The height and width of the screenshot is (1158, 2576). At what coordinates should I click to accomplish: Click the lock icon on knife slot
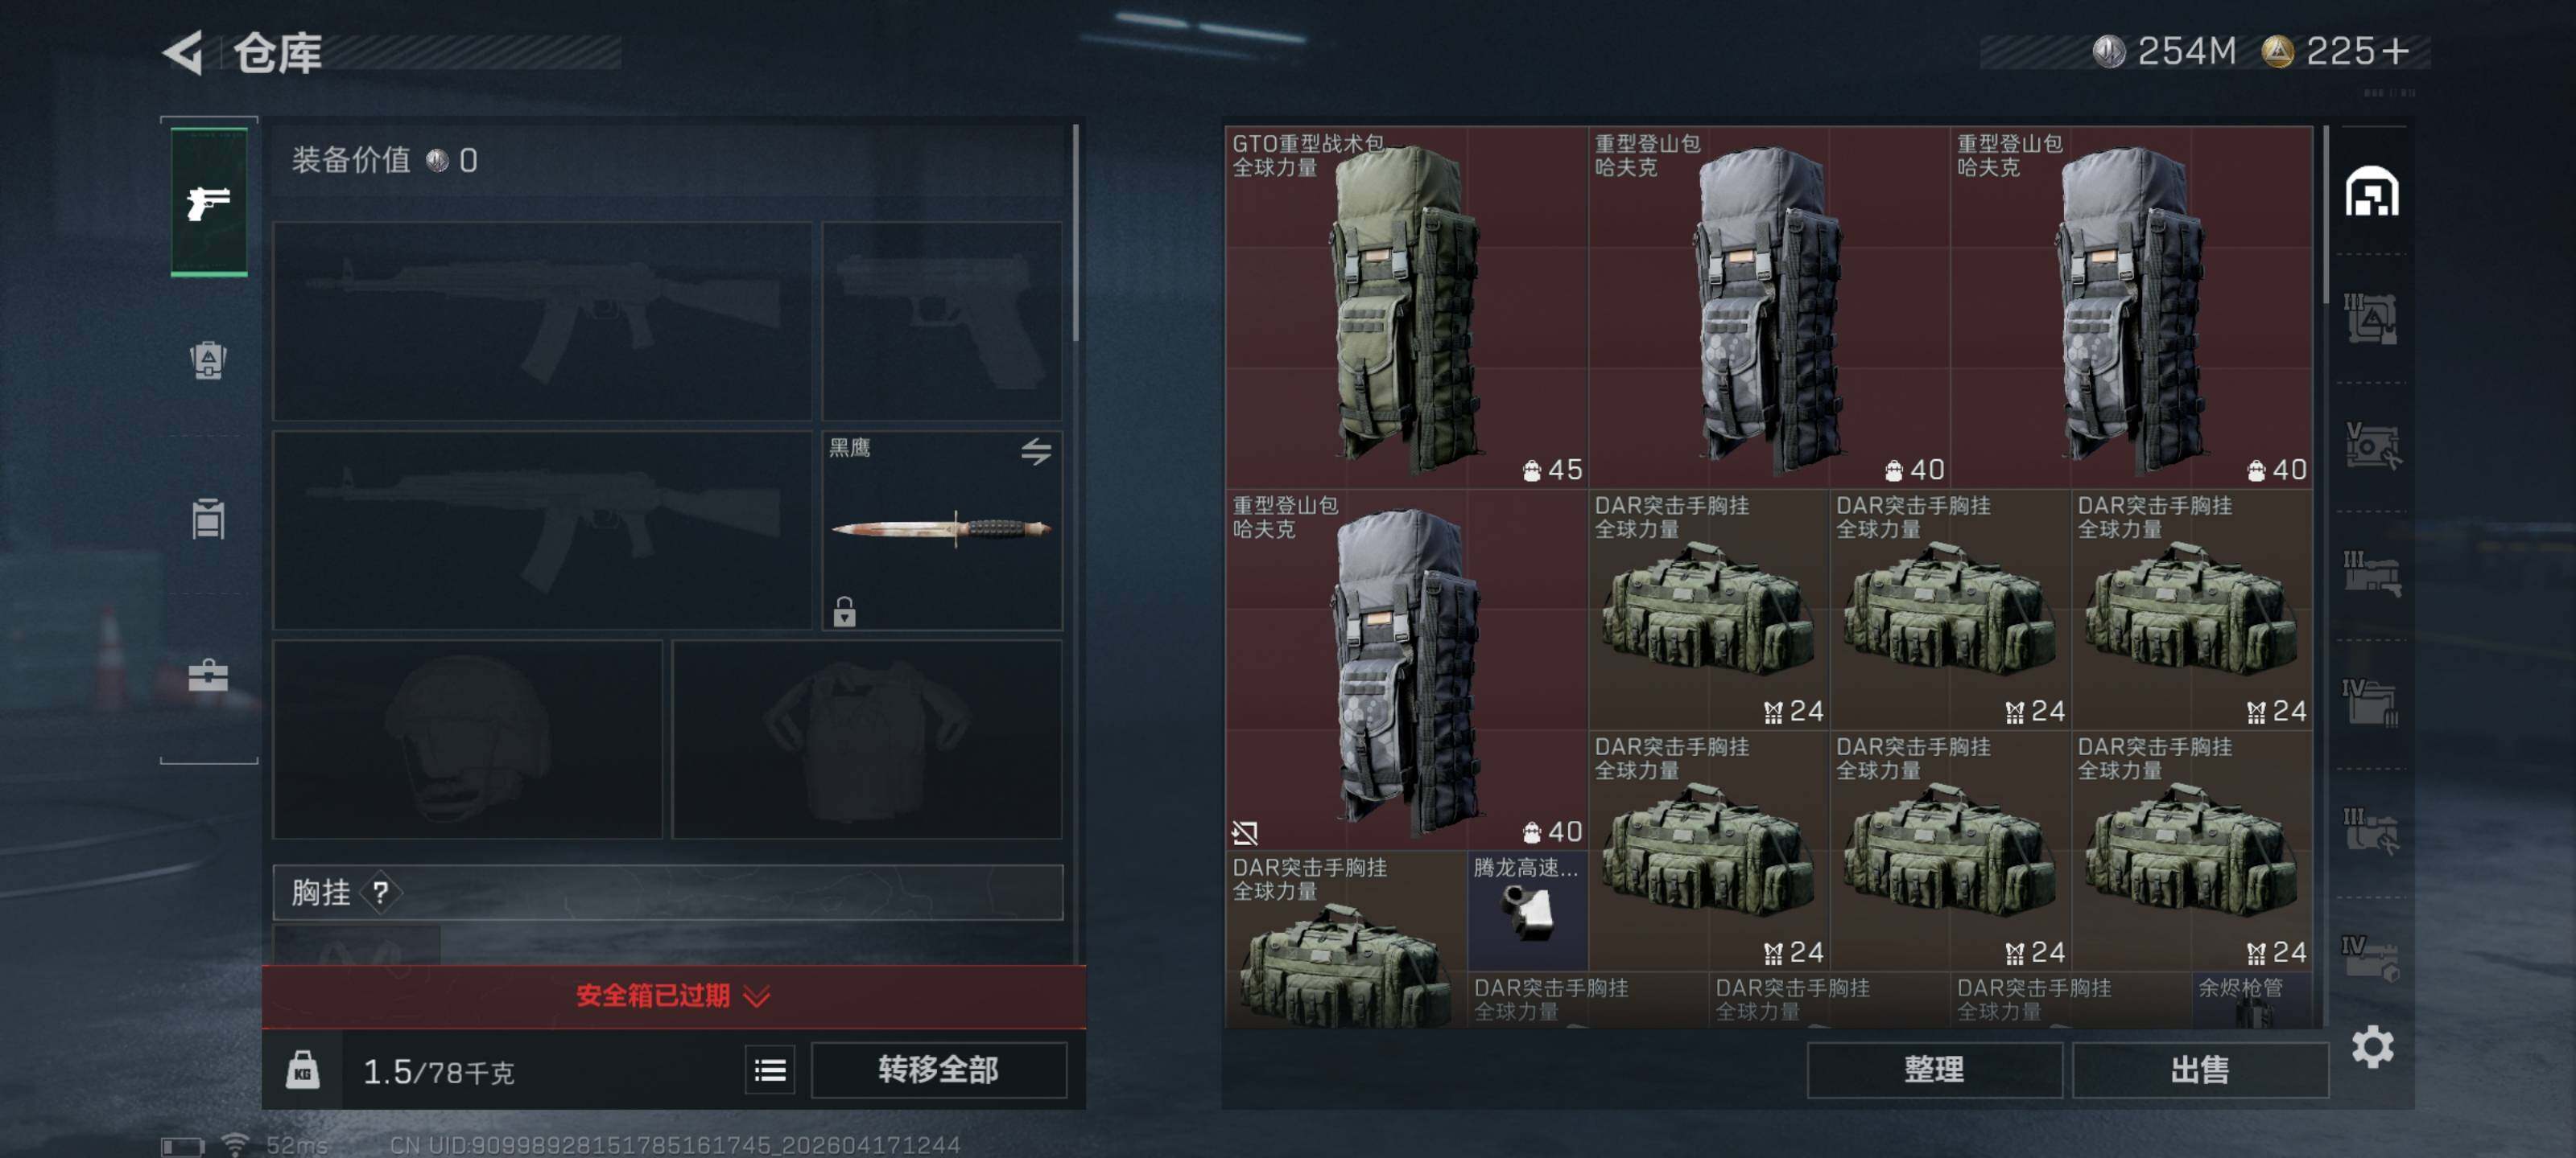tap(845, 611)
